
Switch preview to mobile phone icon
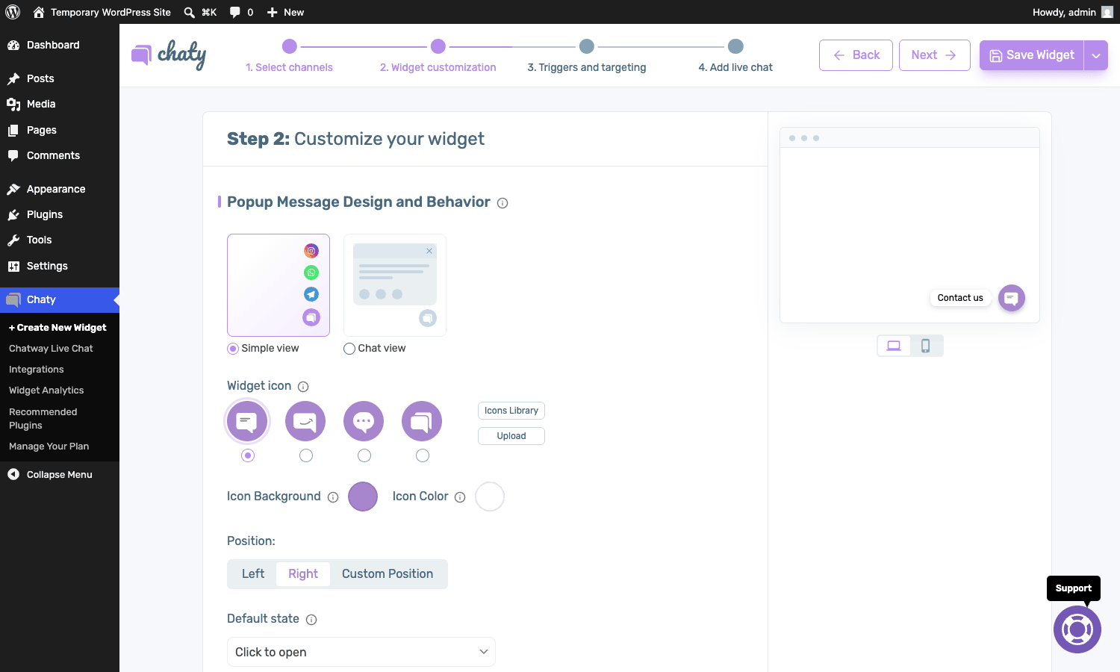point(926,346)
